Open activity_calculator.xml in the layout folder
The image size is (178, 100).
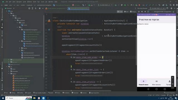[x=20, y=78]
